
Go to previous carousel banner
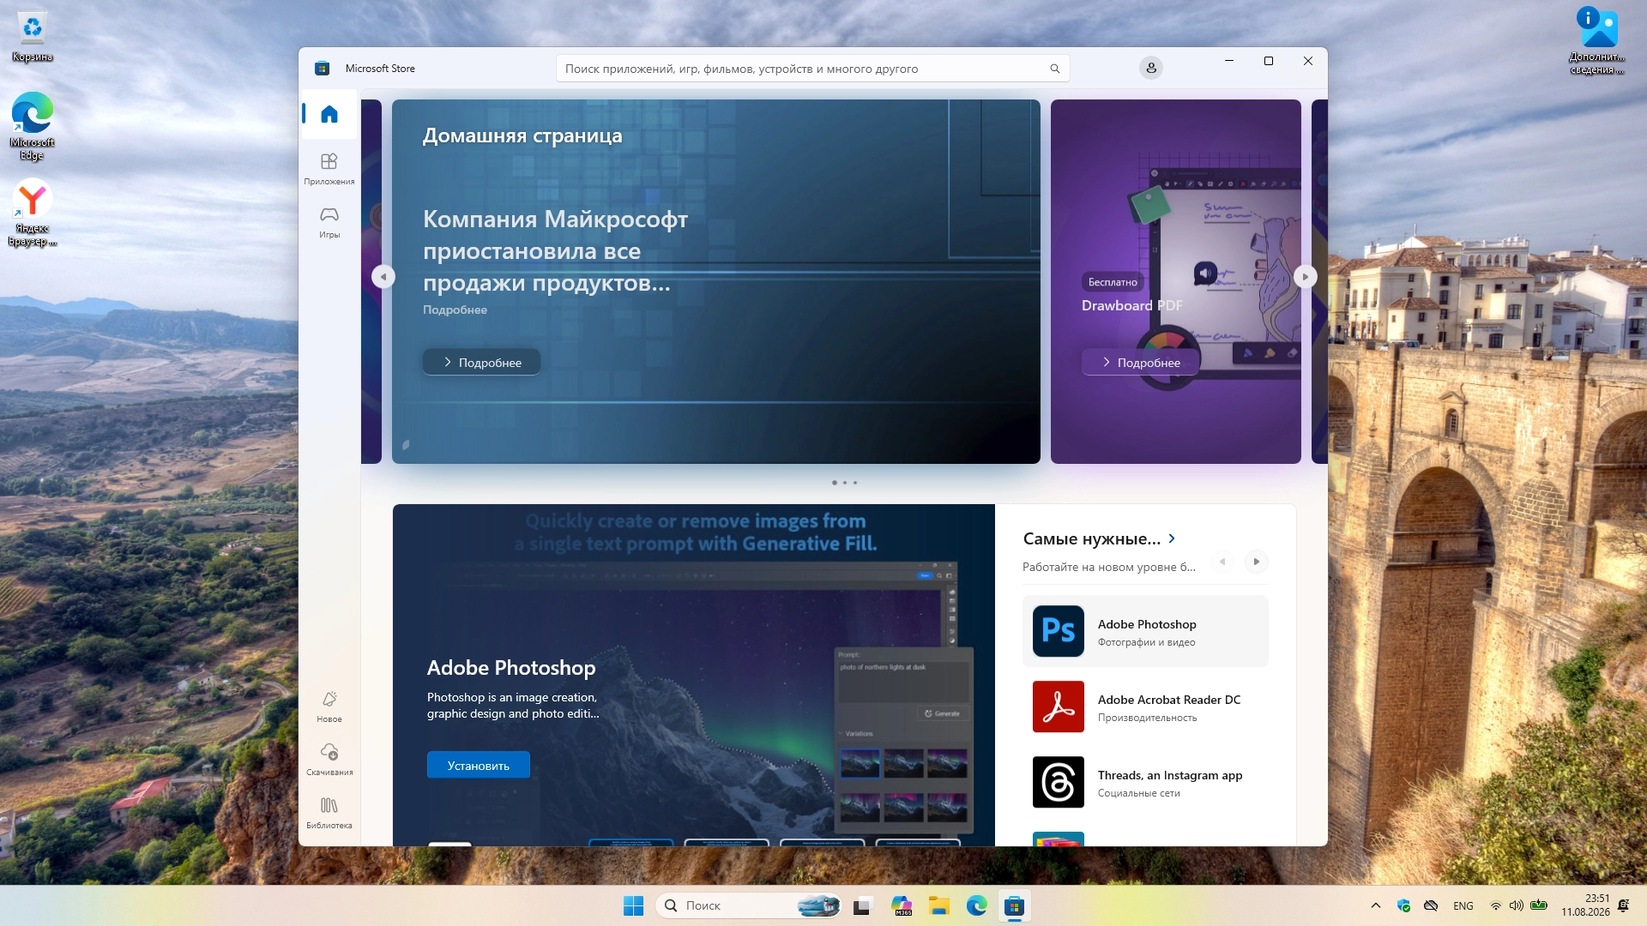(383, 276)
